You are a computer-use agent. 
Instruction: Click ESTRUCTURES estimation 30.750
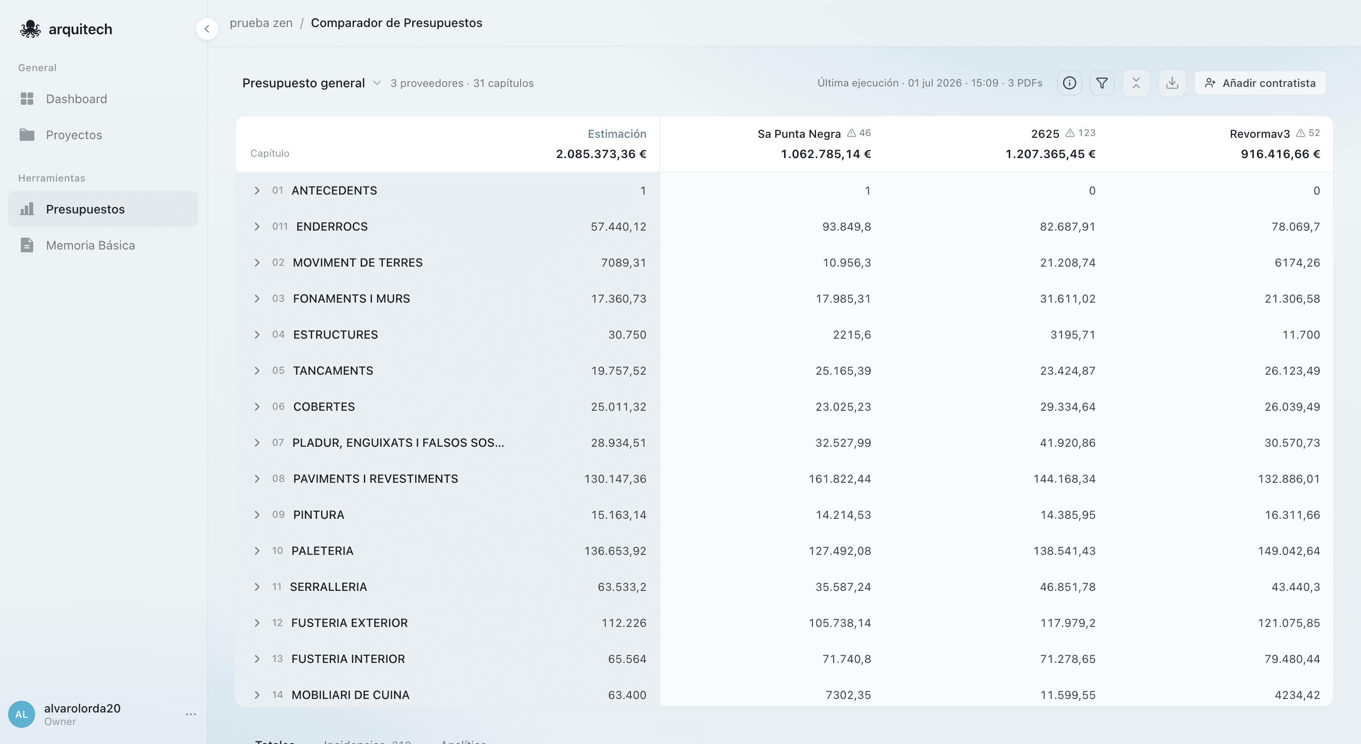[x=627, y=335]
